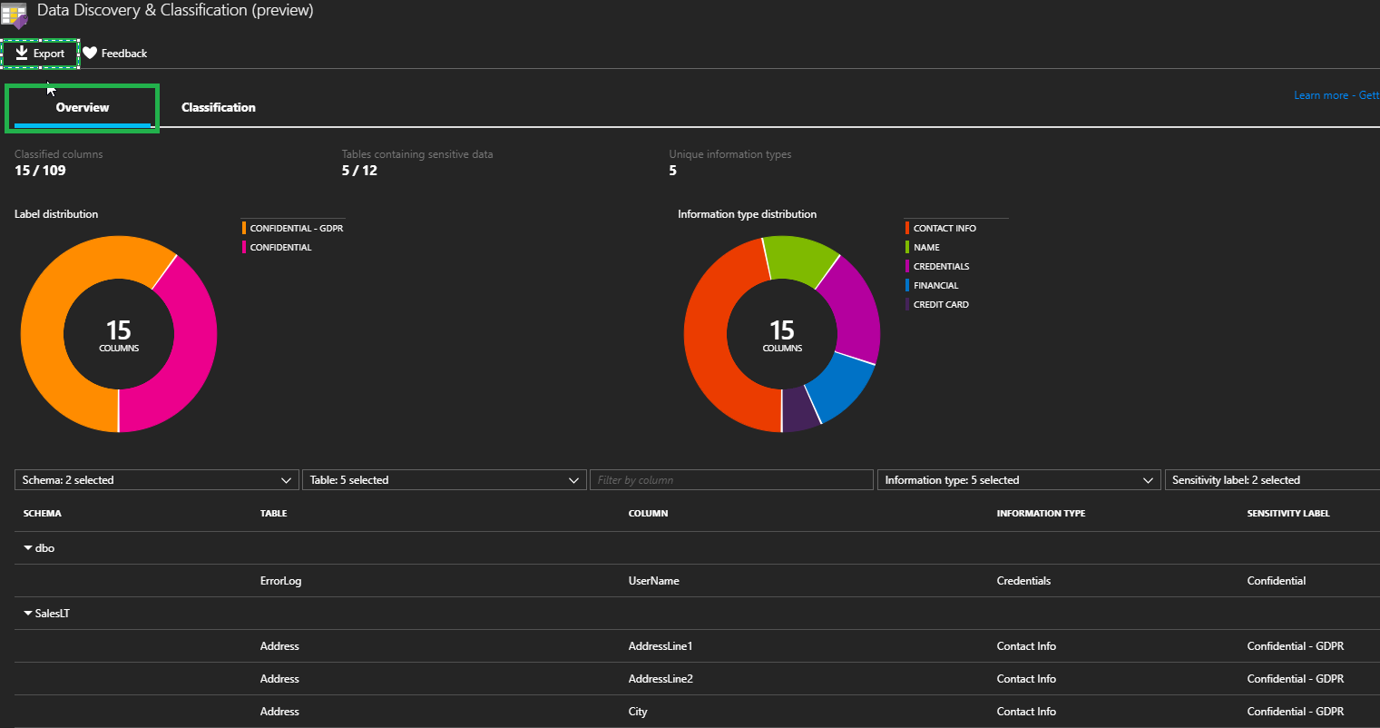Screen dimensions: 1380x728
Task: Click the green Name legend swatch
Action: coord(907,248)
